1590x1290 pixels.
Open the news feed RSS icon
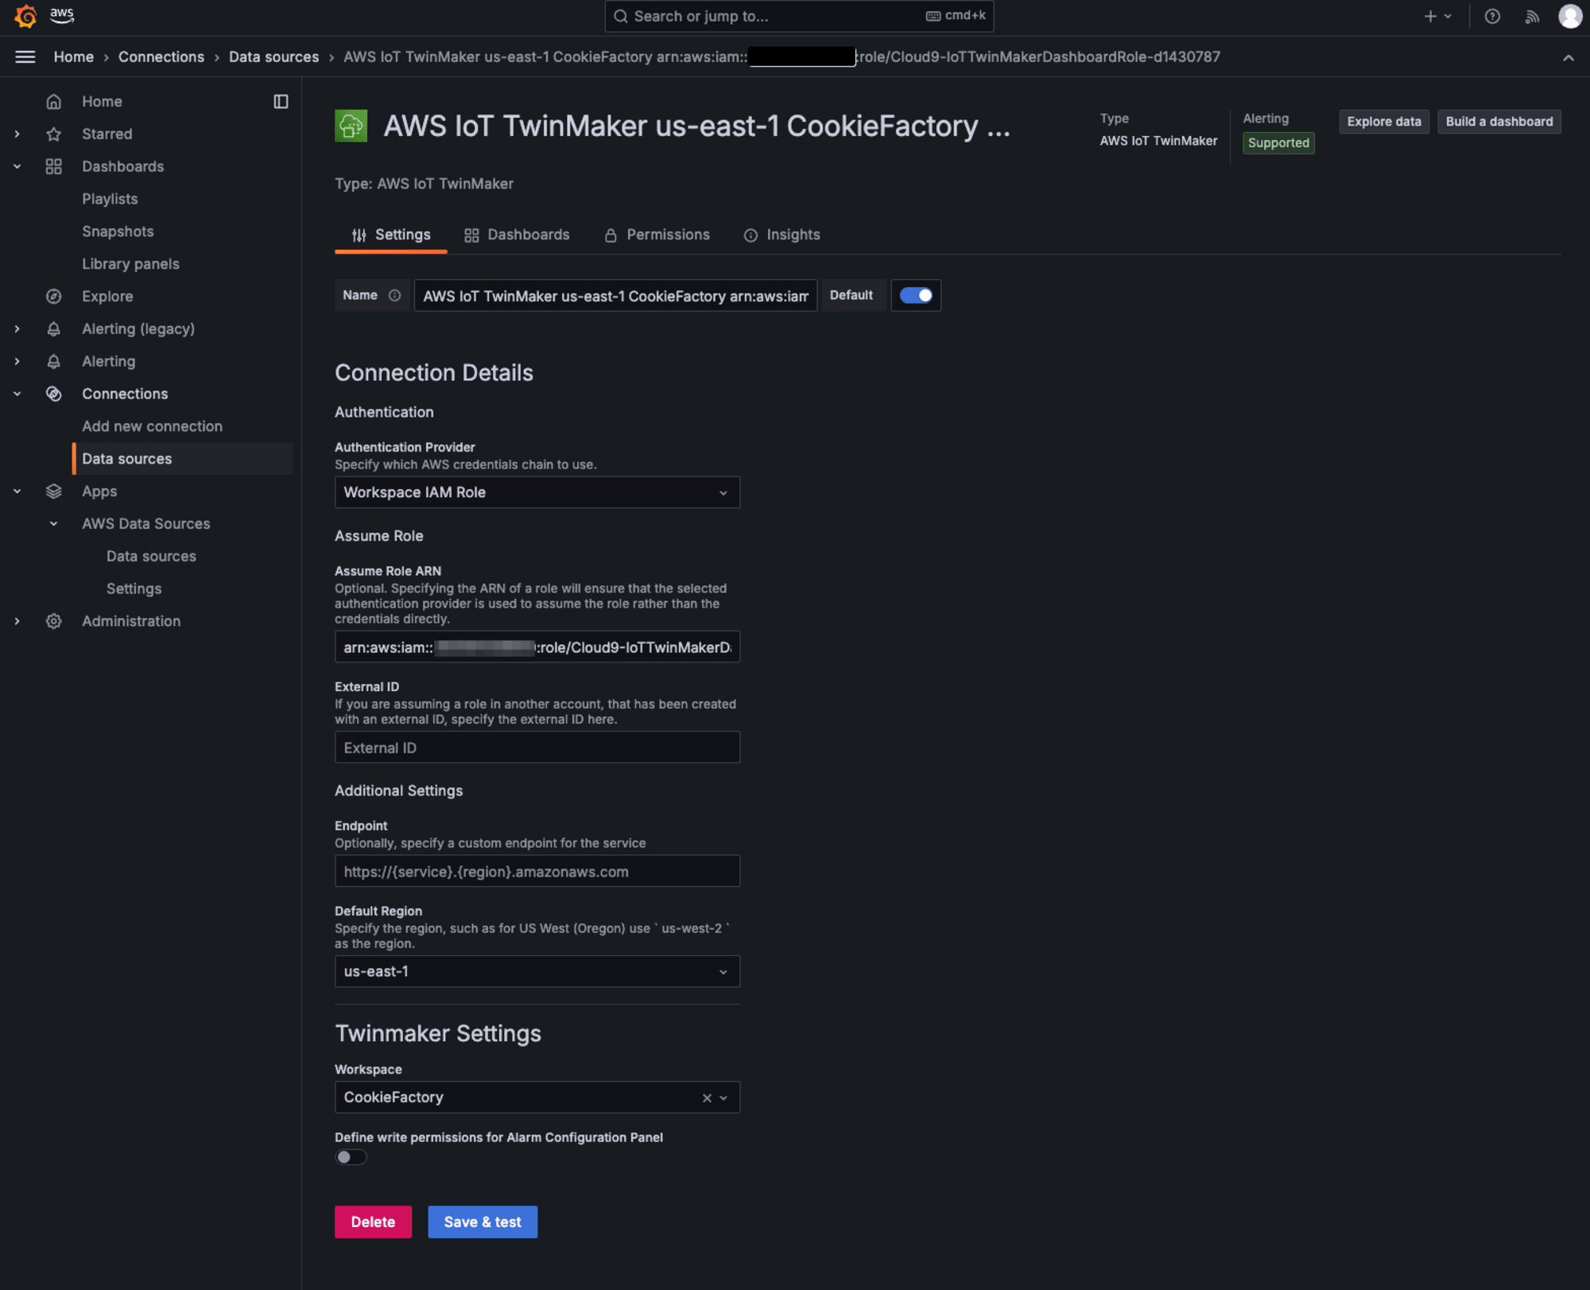(x=1532, y=16)
